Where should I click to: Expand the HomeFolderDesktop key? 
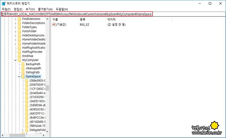pyautogui.click(x=15, y=40)
